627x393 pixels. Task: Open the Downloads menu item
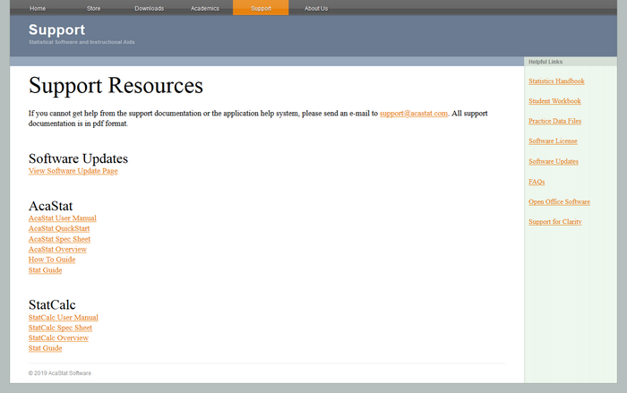pyautogui.click(x=150, y=8)
